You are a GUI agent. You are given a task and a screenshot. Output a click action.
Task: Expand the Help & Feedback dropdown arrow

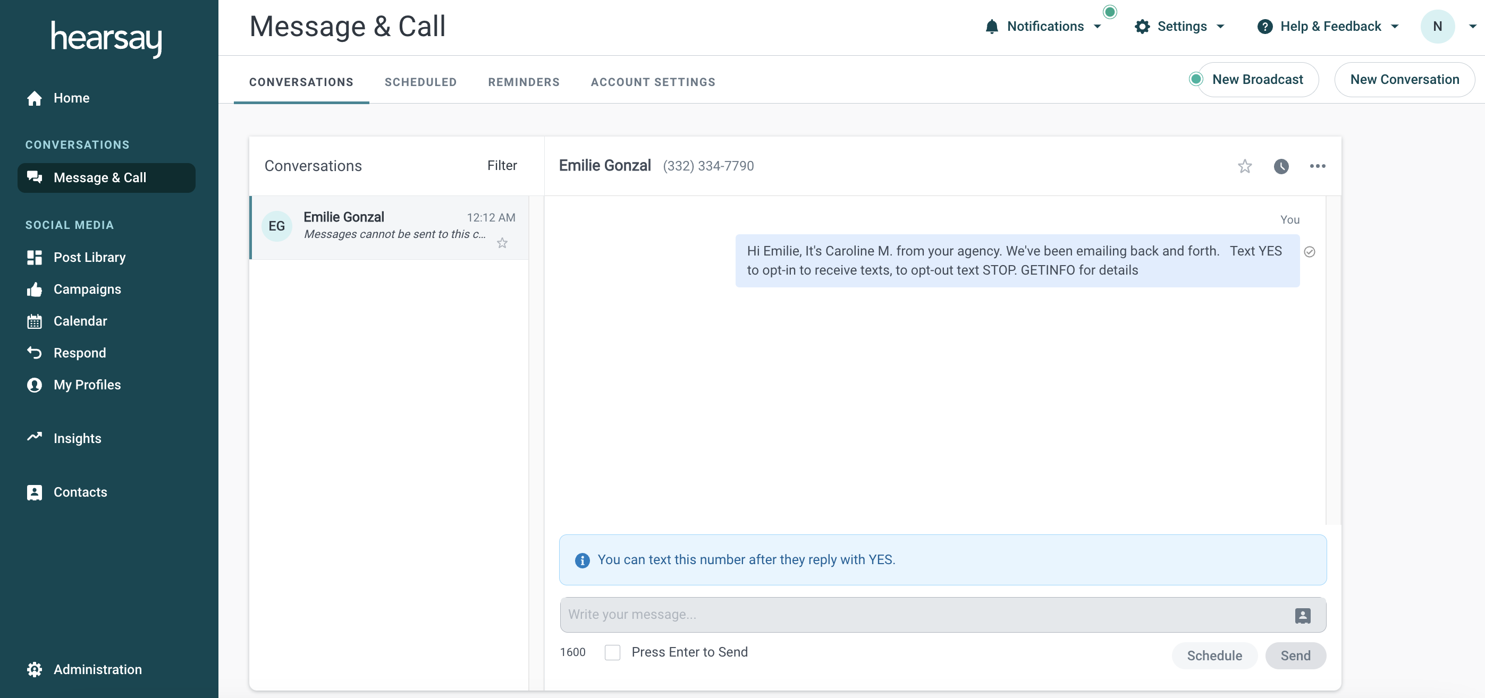[1395, 27]
